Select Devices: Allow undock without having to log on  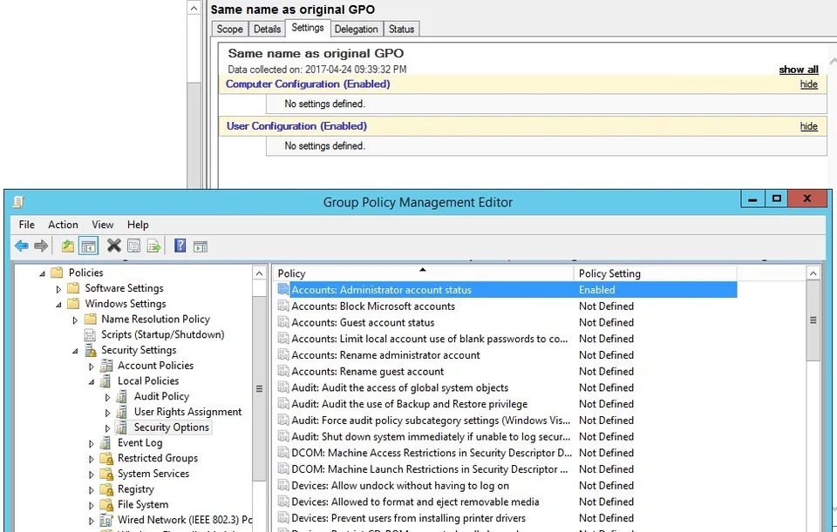click(x=400, y=486)
